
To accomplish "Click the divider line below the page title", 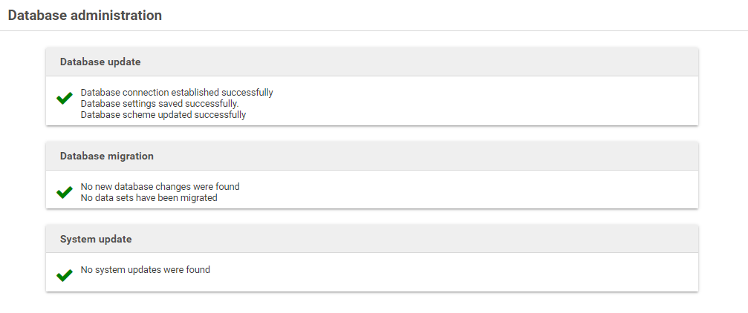I will 371,30.
